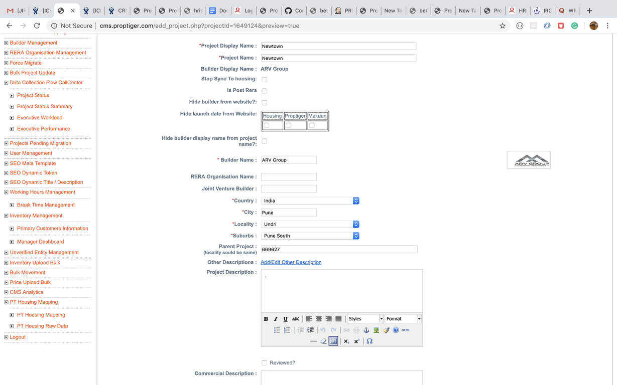Click the Parent Project field
The height and width of the screenshot is (385, 617).
coord(339,249)
